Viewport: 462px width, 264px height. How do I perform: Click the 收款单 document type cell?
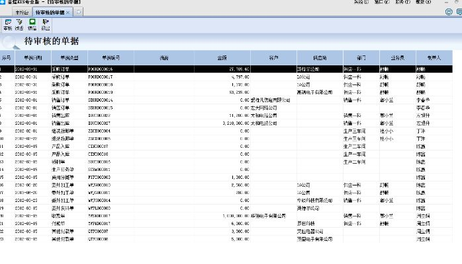(58, 216)
